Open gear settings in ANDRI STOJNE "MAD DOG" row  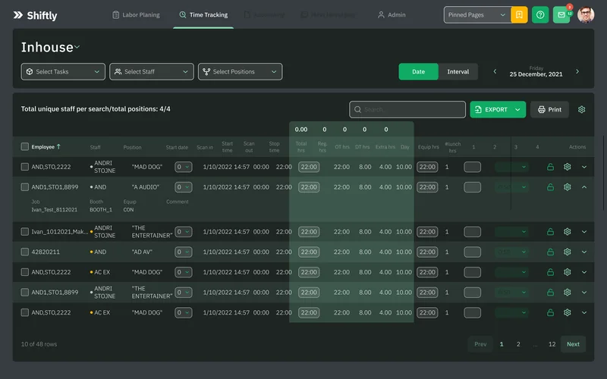click(x=567, y=167)
